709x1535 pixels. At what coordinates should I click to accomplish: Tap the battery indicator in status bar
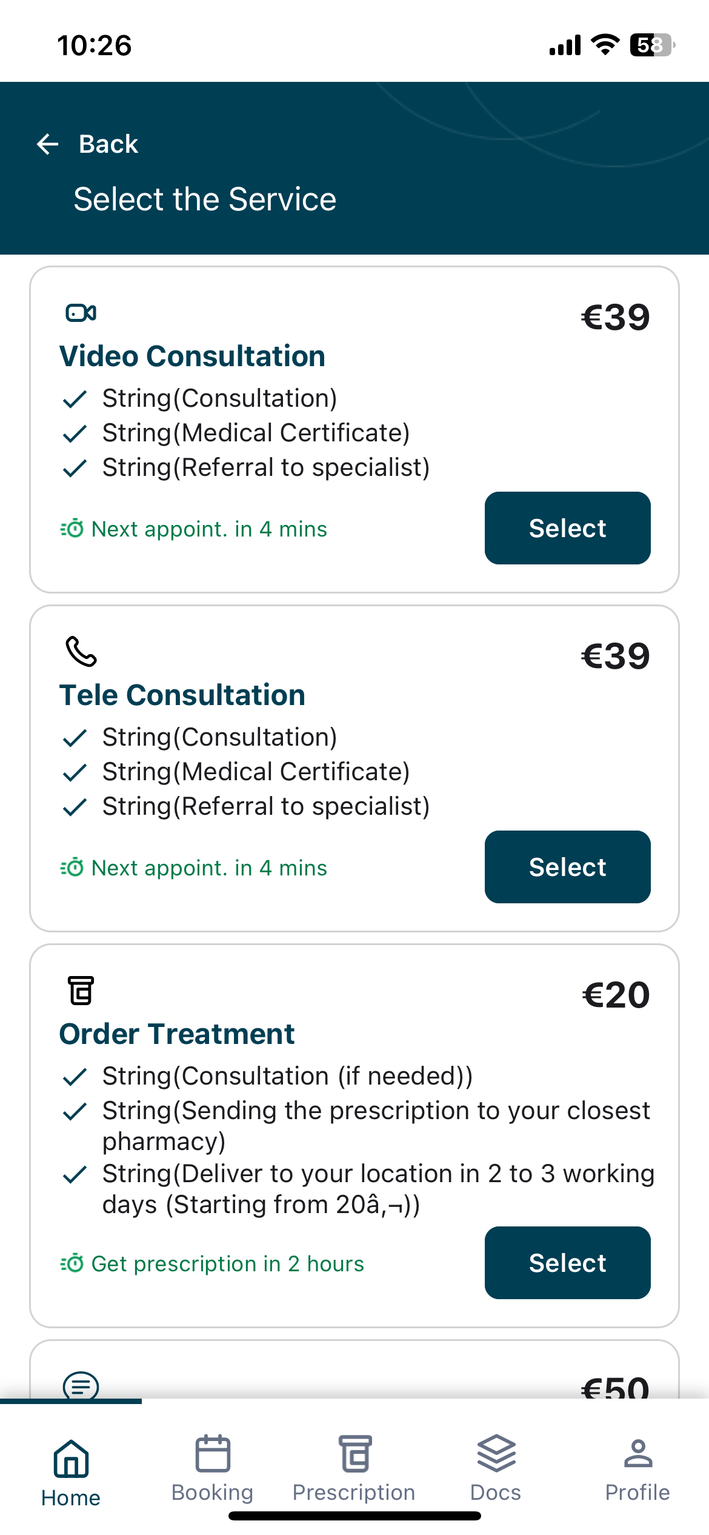click(653, 45)
